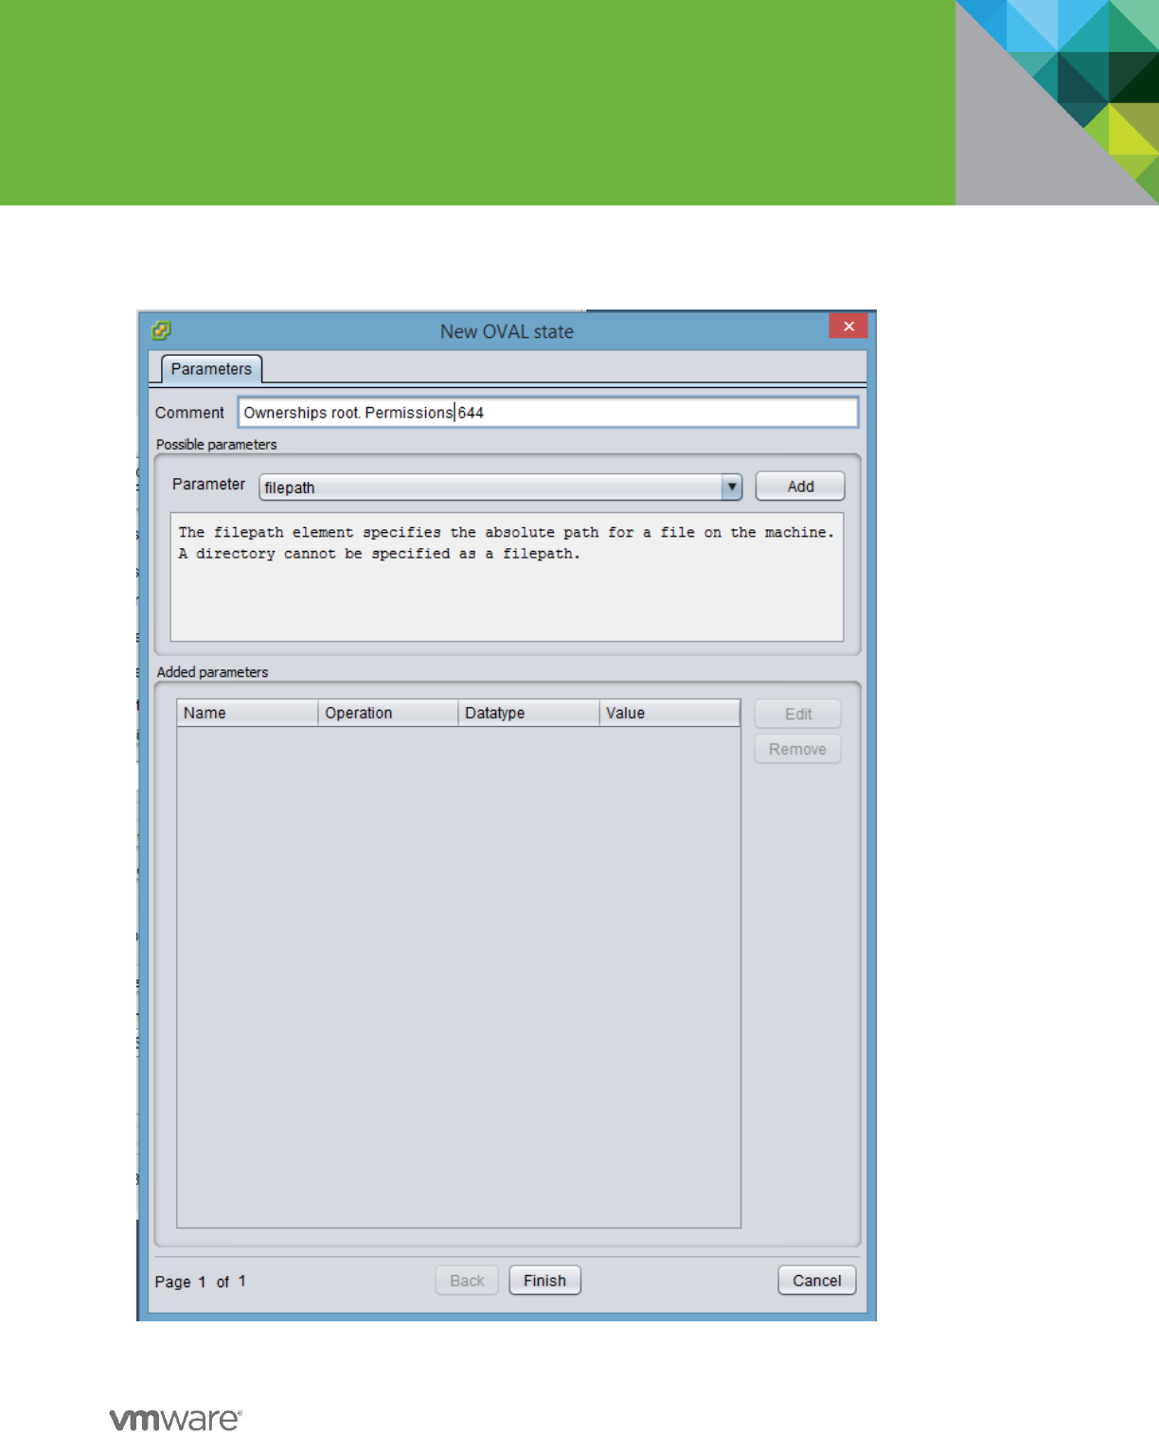Click the Added parameters label

coord(212,672)
